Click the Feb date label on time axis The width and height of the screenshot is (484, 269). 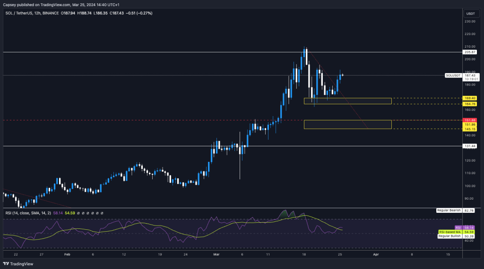click(x=67, y=254)
